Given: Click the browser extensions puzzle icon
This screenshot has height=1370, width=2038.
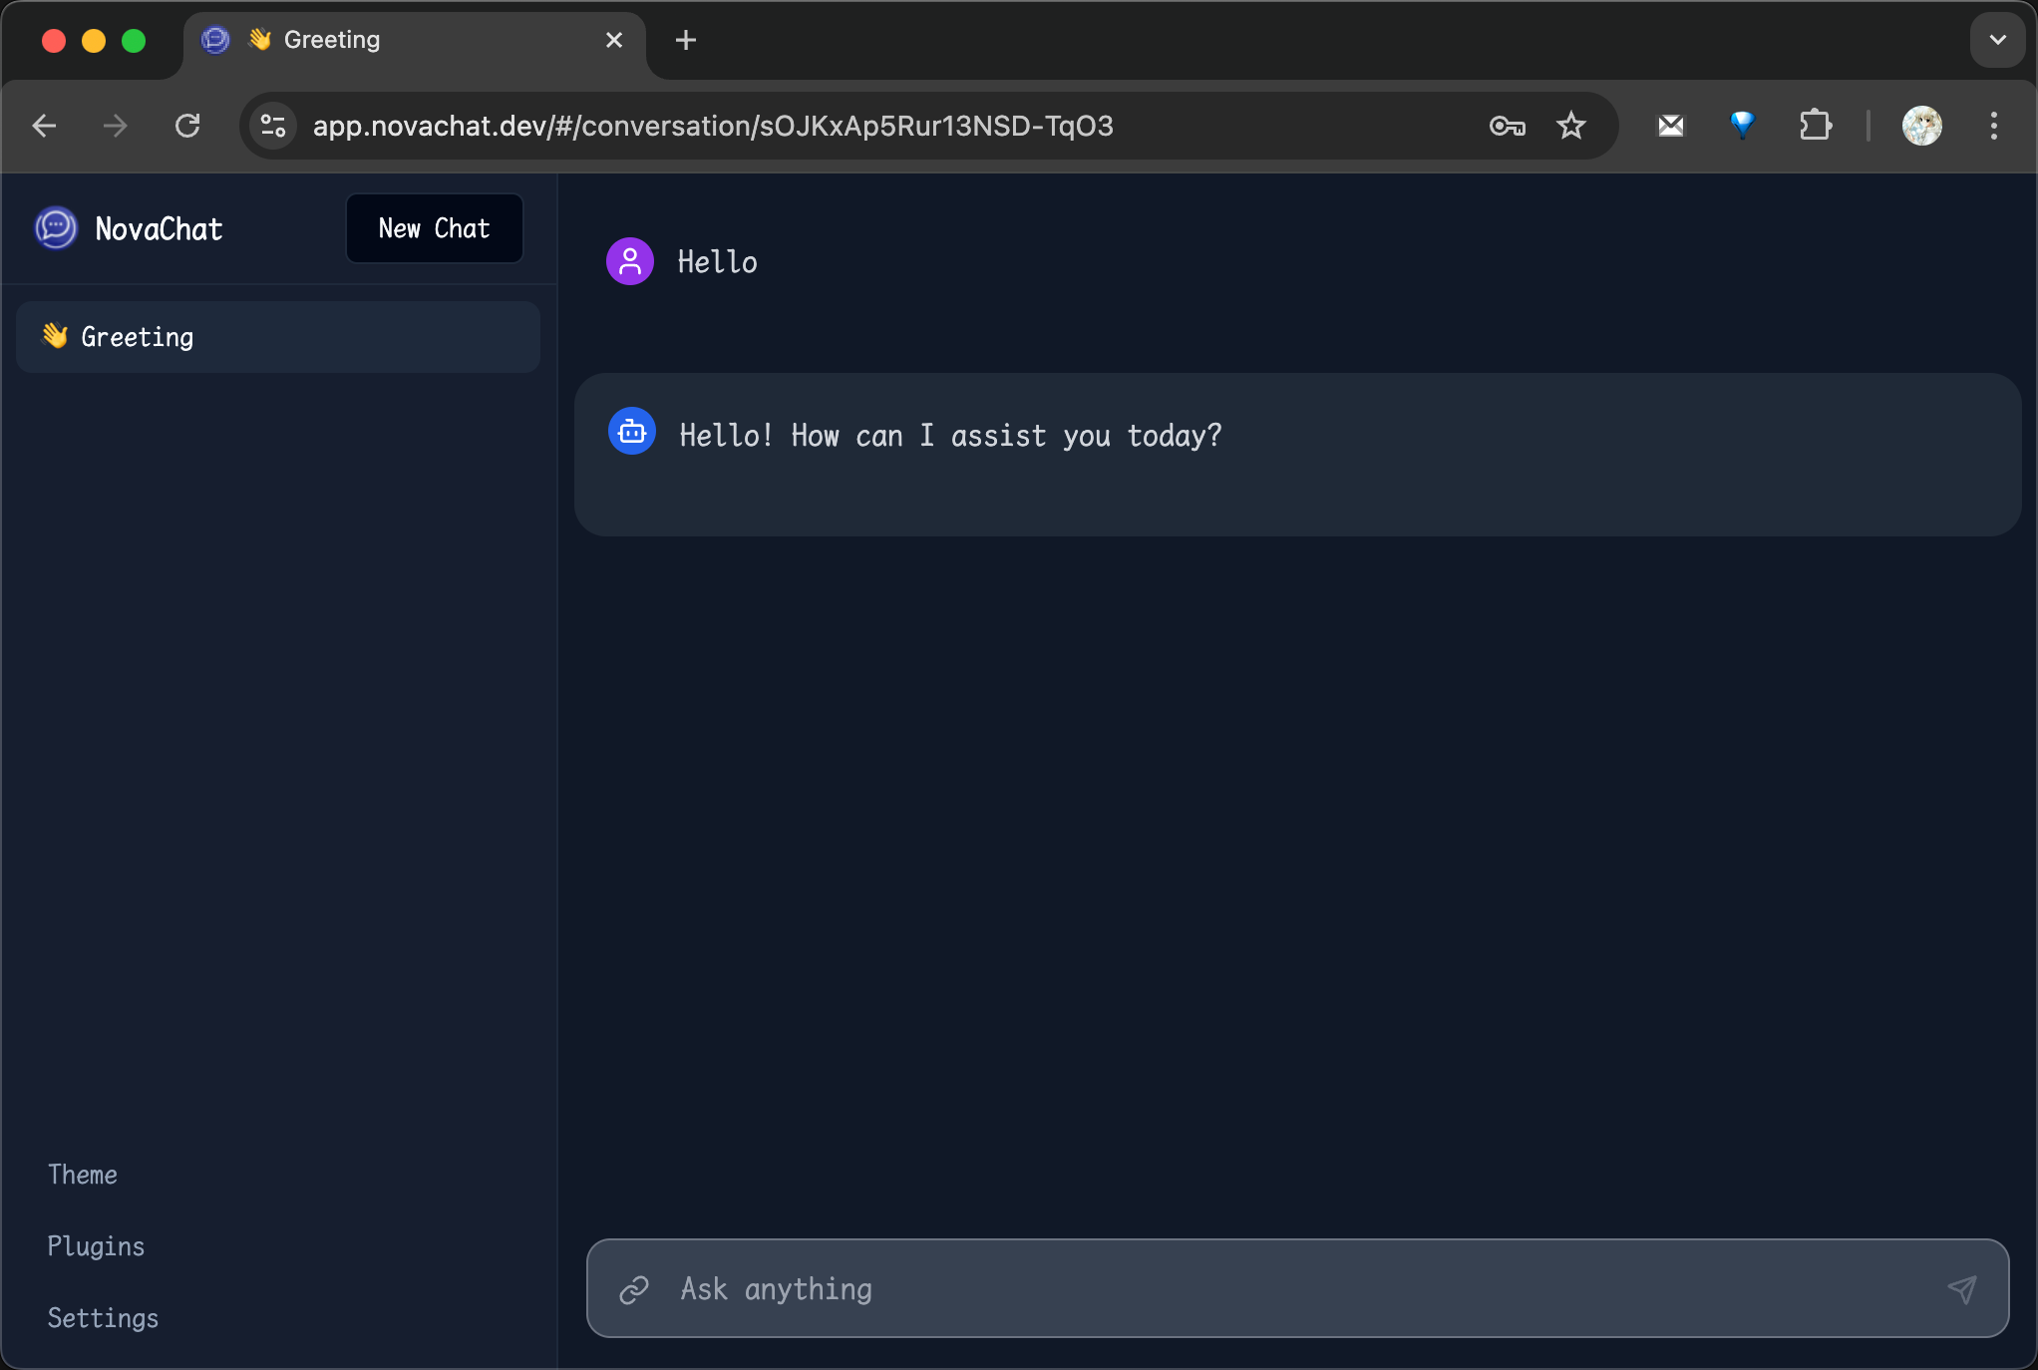Looking at the screenshot, I should [1817, 126].
